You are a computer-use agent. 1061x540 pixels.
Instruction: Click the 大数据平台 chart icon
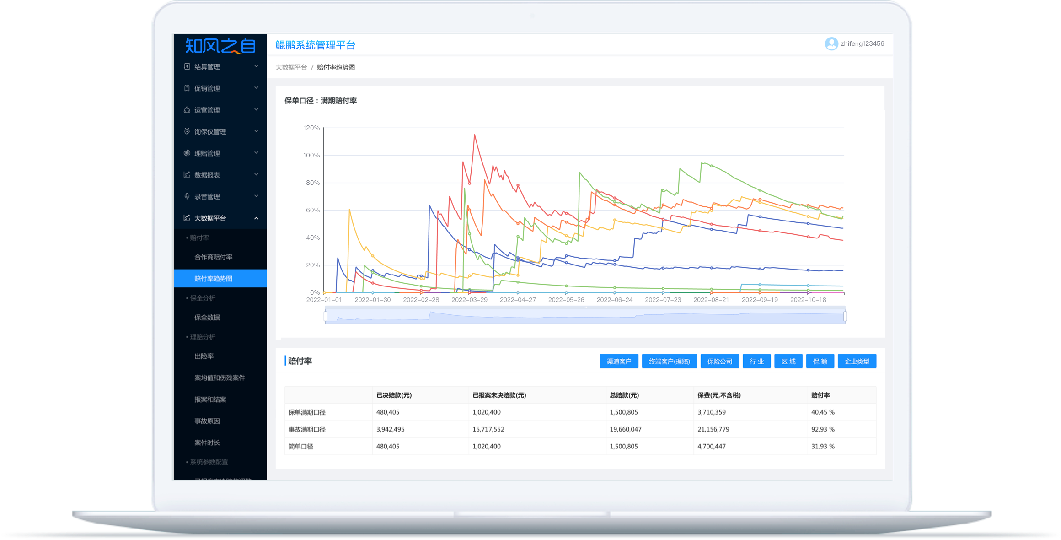click(187, 218)
